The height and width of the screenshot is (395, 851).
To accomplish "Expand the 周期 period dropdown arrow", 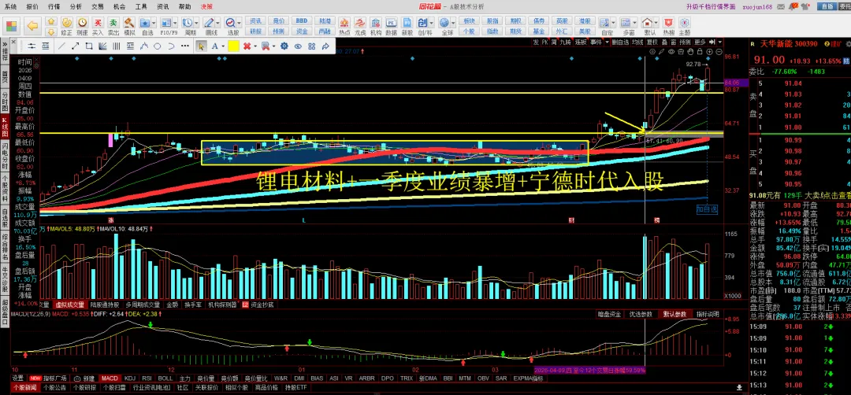I will 196,23.
